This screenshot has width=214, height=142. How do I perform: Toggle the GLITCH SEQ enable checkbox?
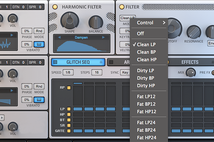click(x=55, y=62)
